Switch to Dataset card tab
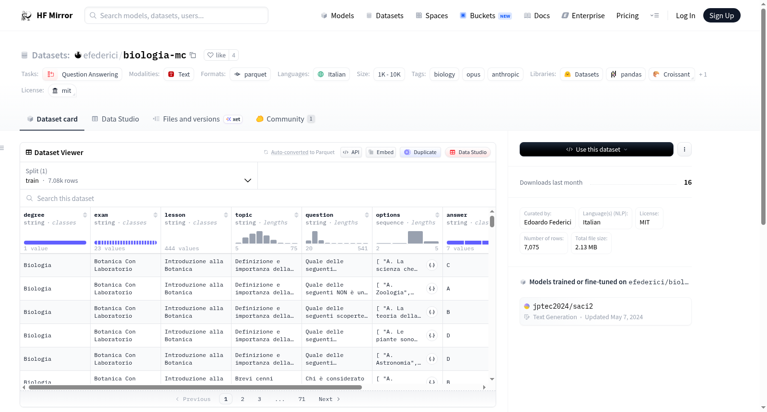This screenshot has width=767, height=412. pos(52,119)
